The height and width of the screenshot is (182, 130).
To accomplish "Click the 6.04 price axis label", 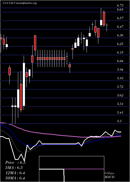I will click(x=120, y=61).
